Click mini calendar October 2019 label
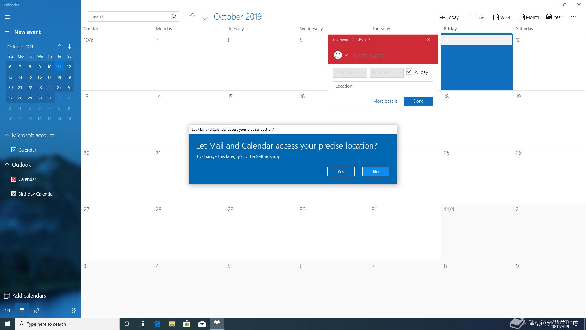The width and height of the screenshot is (586, 330). (20, 46)
